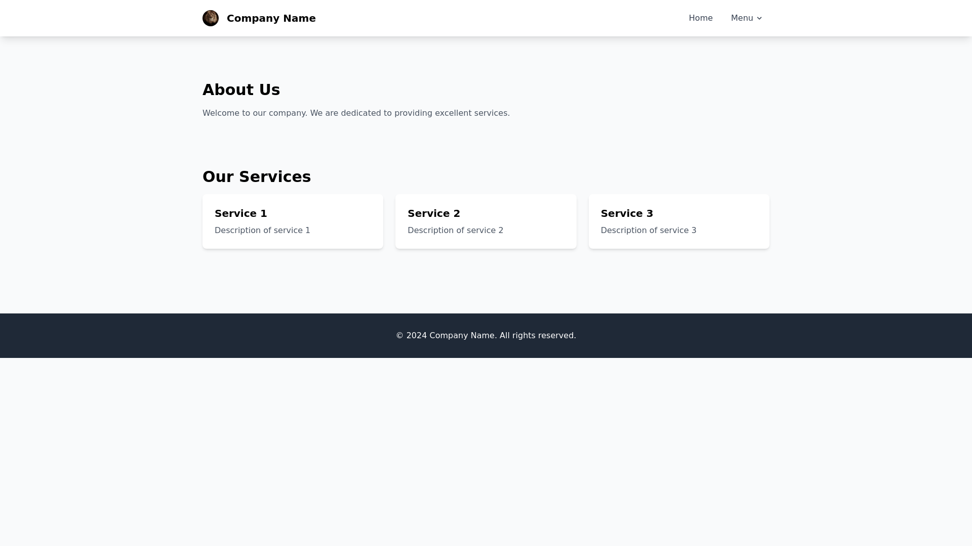The image size is (972, 546).
Task: Select the Service 2 card
Action: coord(485,221)
